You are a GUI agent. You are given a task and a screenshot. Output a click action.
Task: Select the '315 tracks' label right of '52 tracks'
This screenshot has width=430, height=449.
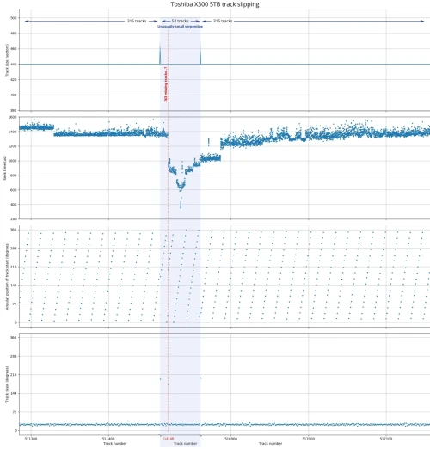(x=223, y=21)
